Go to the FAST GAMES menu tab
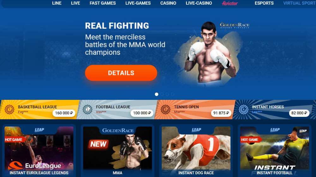 (x=103, y=3)
